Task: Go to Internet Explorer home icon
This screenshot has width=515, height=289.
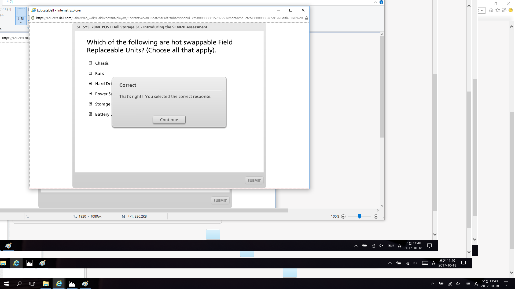Action: coord(491,10)
